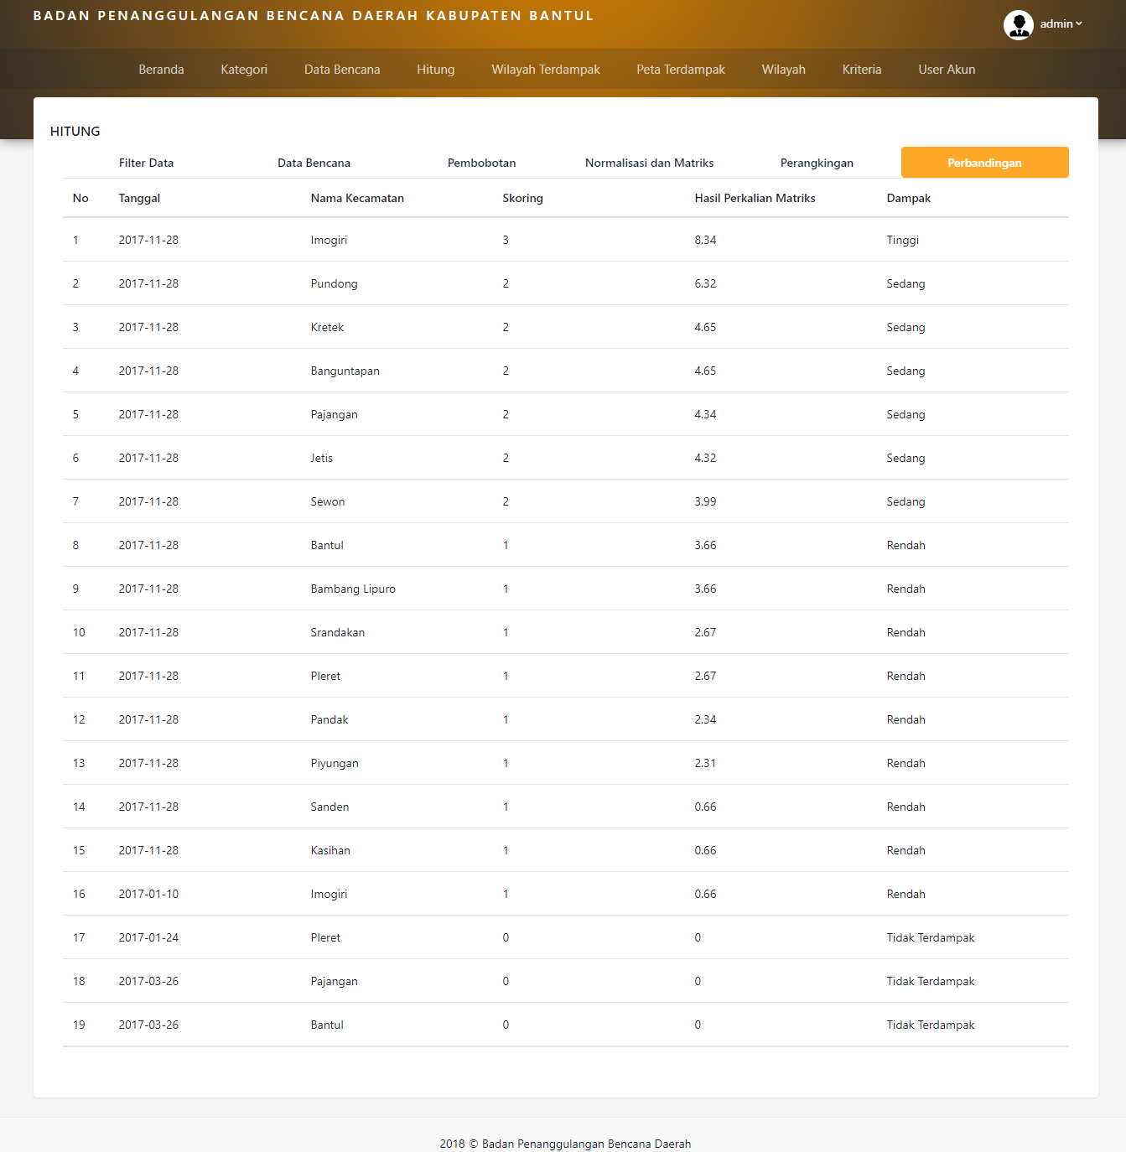Click the admin user avatar icon
Viewport: 1126px width, 1152px height.
pos(1018,24)
